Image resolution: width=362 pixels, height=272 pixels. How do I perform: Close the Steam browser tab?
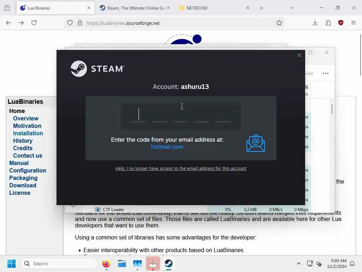168,8
